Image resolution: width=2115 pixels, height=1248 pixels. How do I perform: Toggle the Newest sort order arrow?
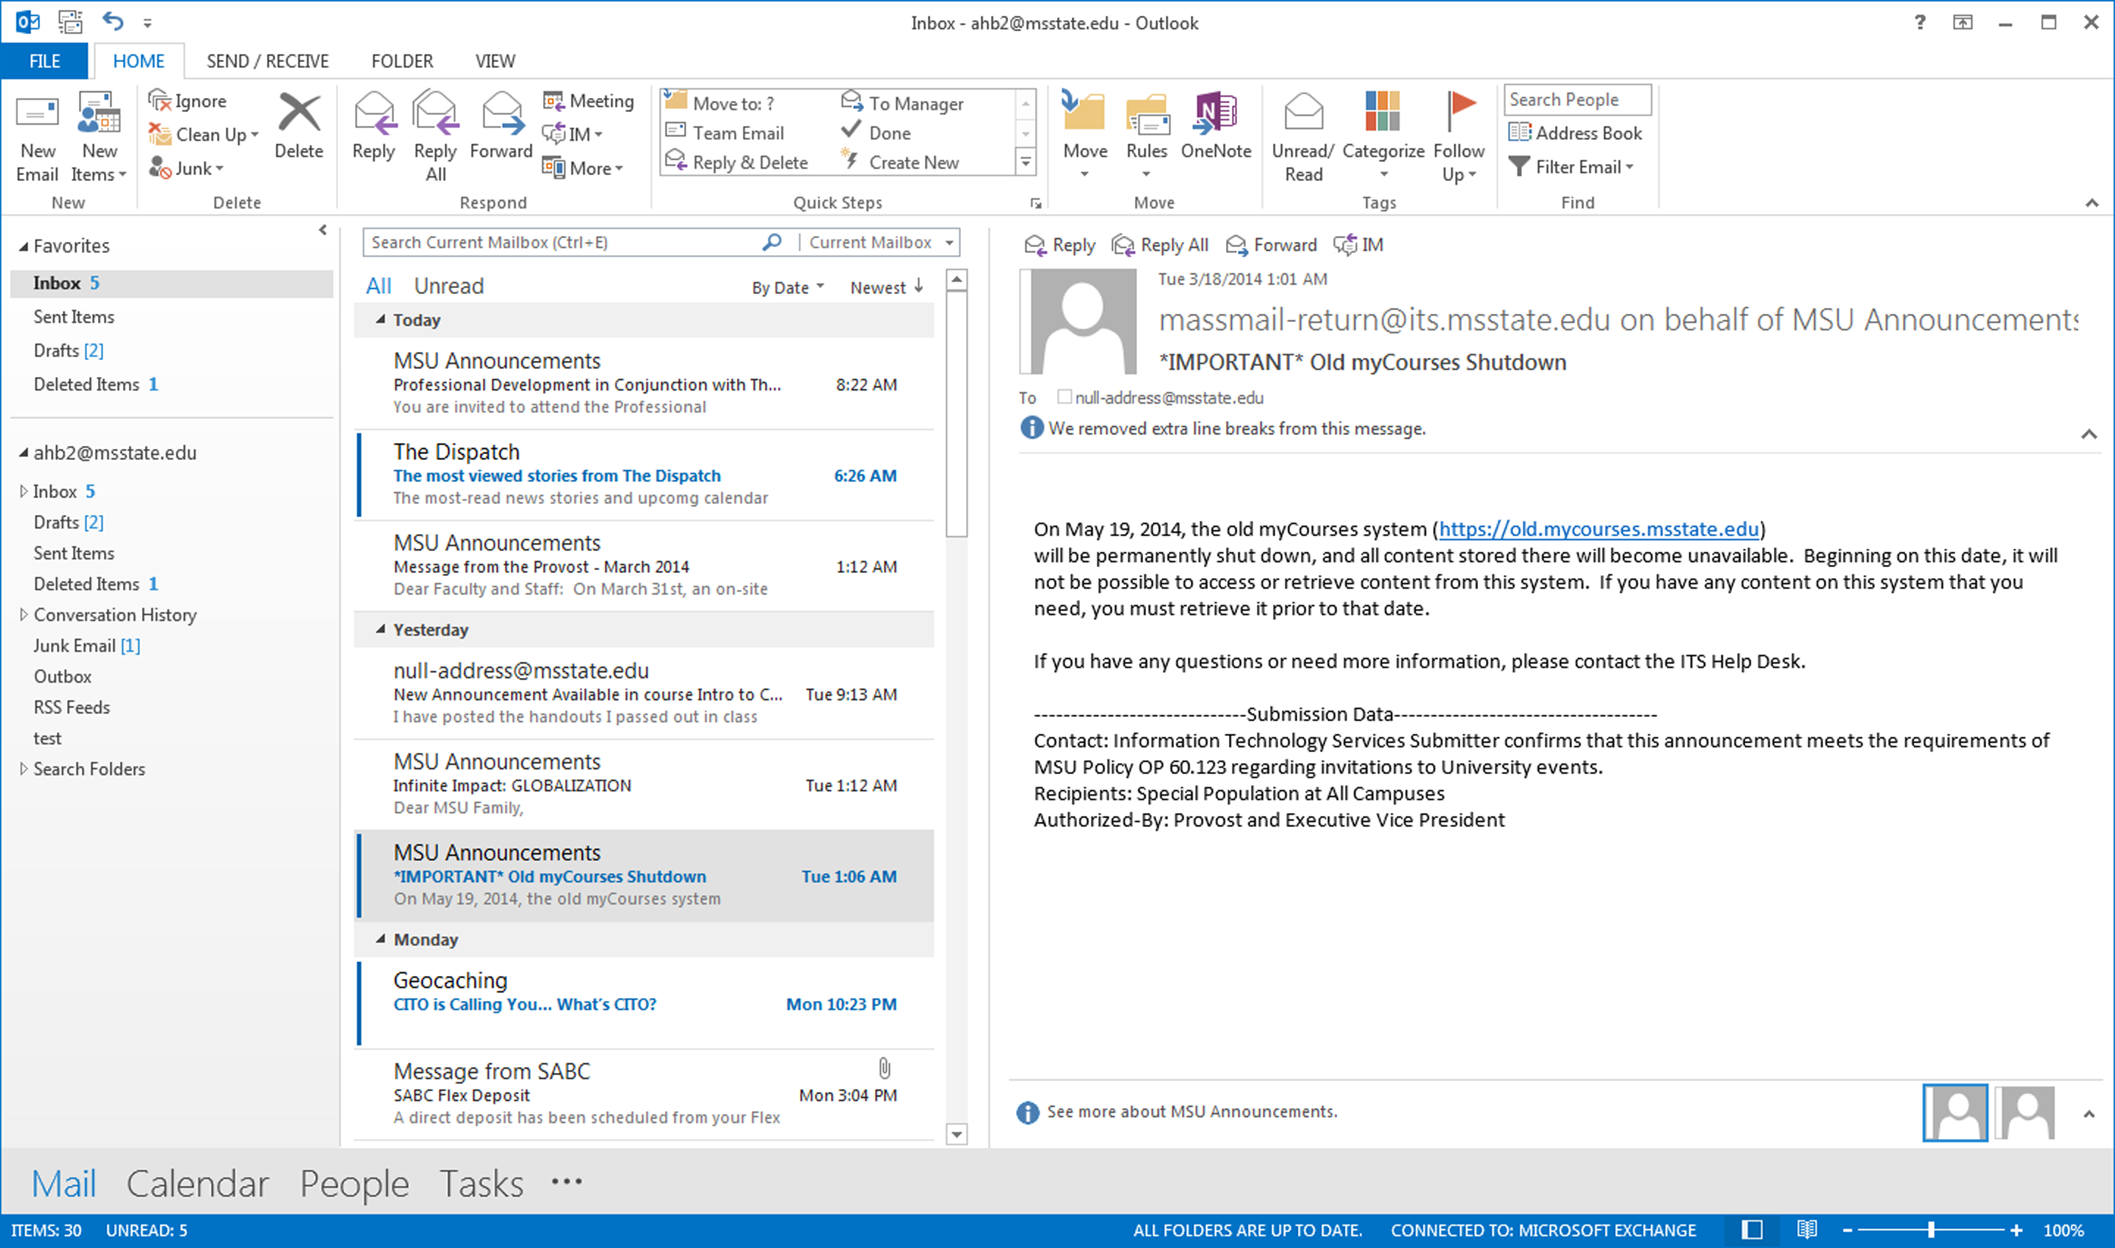tap(919, 287)
